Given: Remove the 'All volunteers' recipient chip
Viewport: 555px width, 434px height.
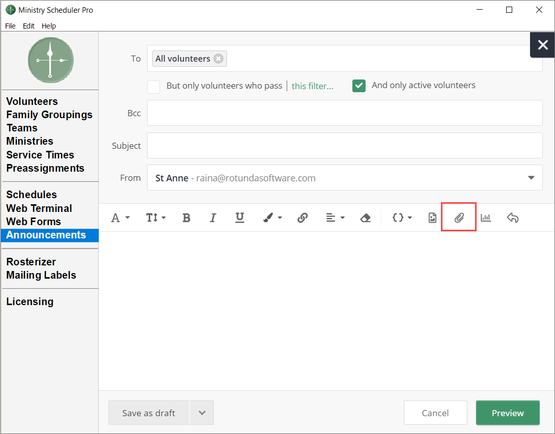Looking at the screenshot, I should [218, 59].
